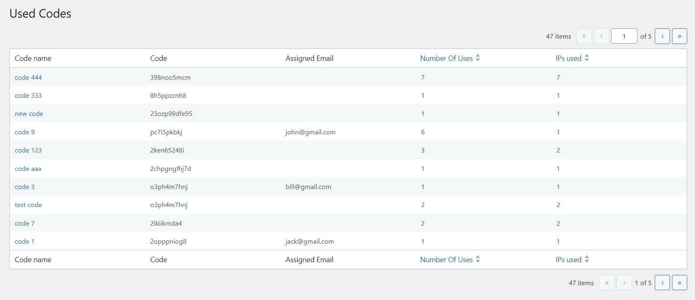View IPs used for code 444
The image size is (695, 300).
pos(558,78)
